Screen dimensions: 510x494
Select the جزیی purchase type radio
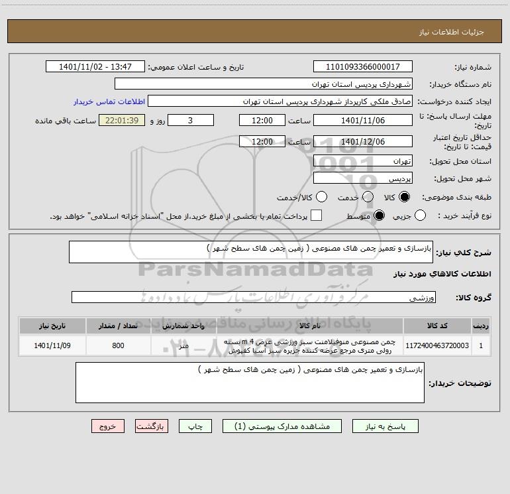[420, 216]
